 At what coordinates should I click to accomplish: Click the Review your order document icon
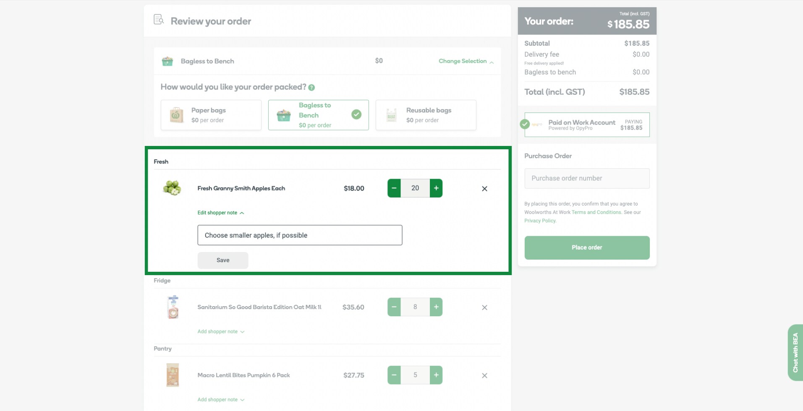158,19
